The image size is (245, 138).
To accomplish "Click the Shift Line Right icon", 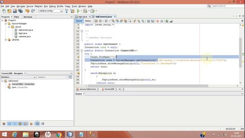I will click(x=152, y=21).
